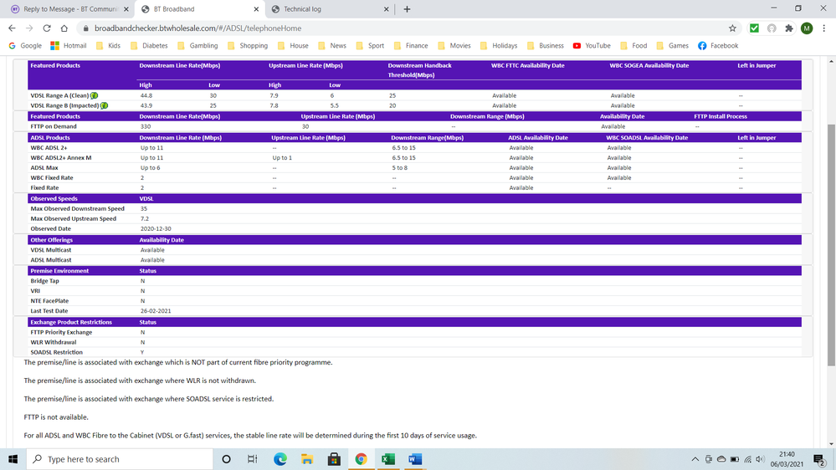Open the Hotmail bookmark
The image size is (836, 470).
69,46
